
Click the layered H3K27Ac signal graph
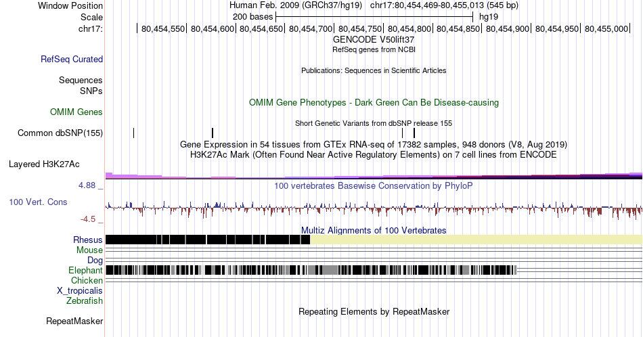(374, 176)
